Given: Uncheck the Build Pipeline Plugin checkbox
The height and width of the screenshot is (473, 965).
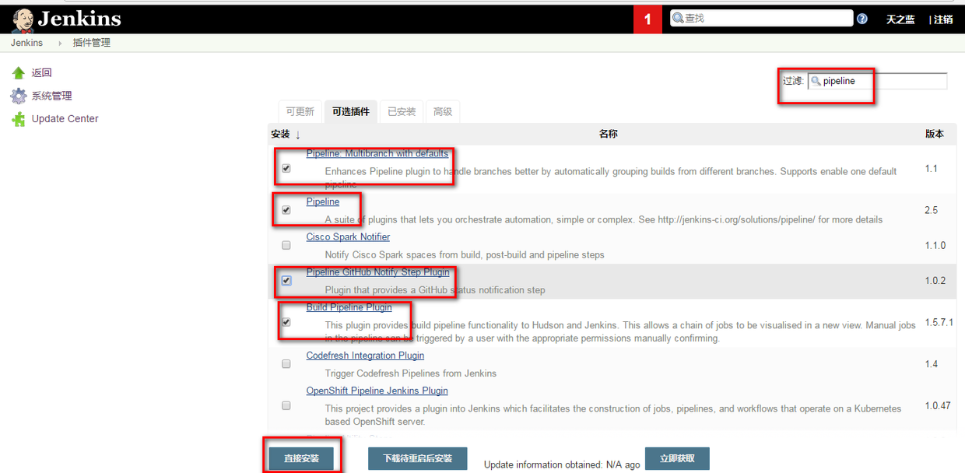Looking at the screenshot, I should 286,322.
